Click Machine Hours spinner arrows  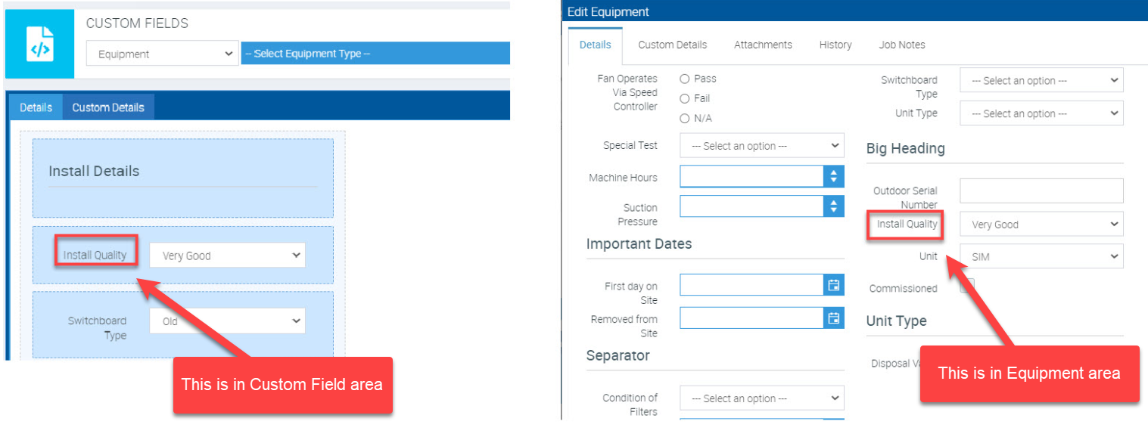(x=833, y=177)
